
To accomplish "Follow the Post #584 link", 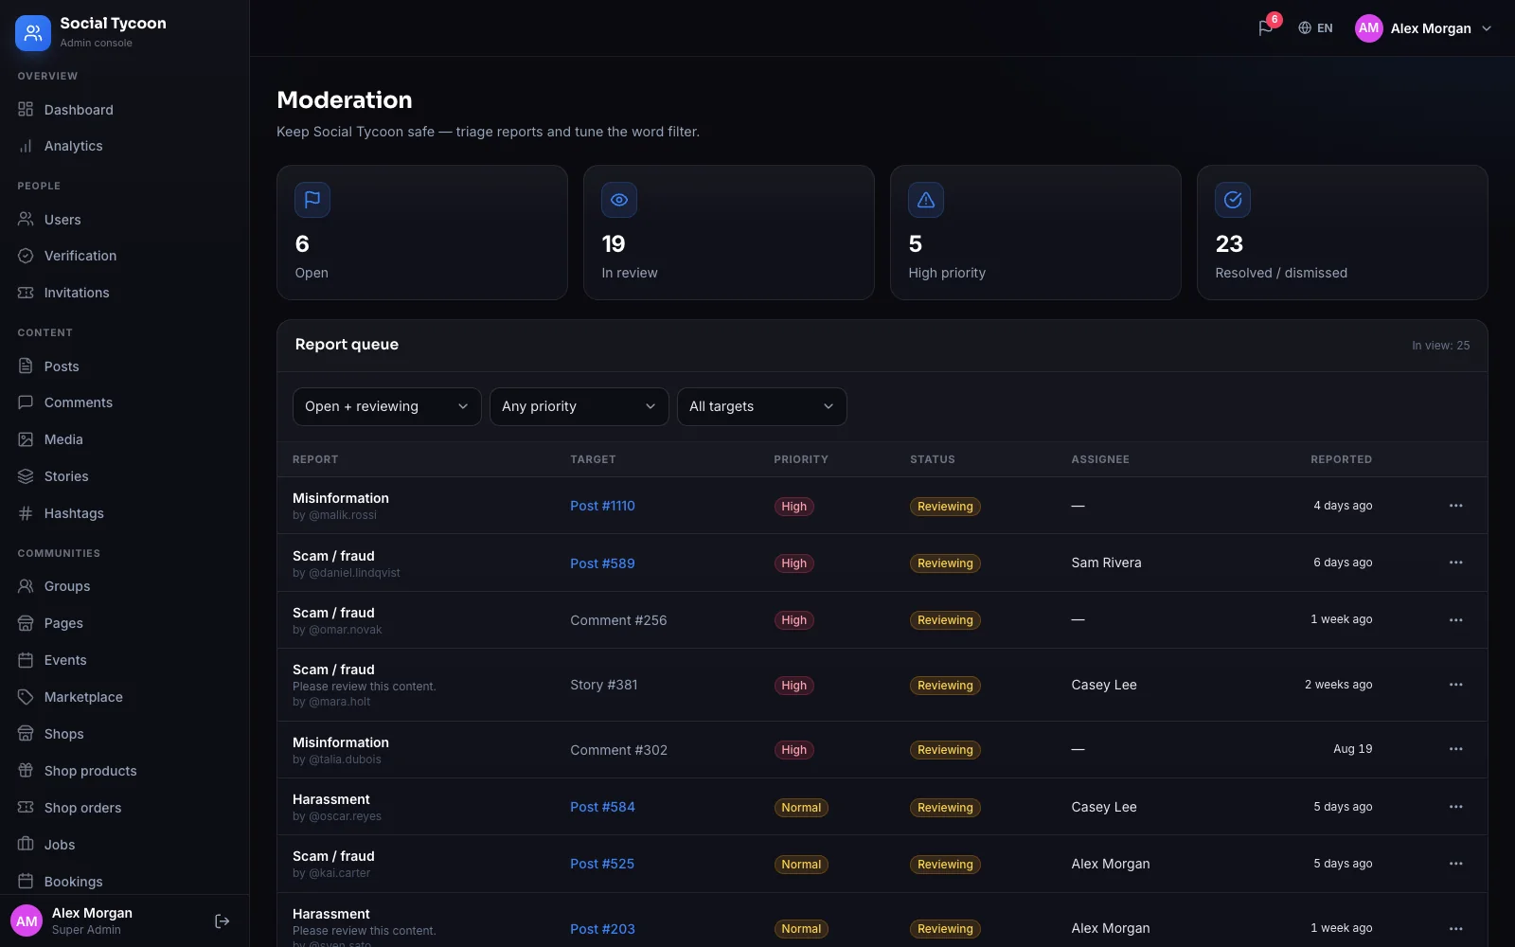I will (x=602, y=807).
